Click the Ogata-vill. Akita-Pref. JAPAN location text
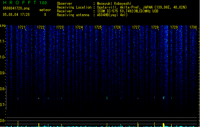The width and height of the screenshot is (200, 127). (142, 7)
